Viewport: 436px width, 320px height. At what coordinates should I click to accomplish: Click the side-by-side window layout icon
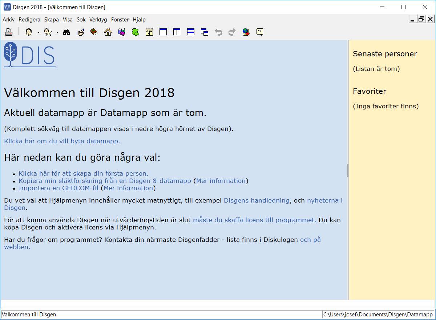177,32
